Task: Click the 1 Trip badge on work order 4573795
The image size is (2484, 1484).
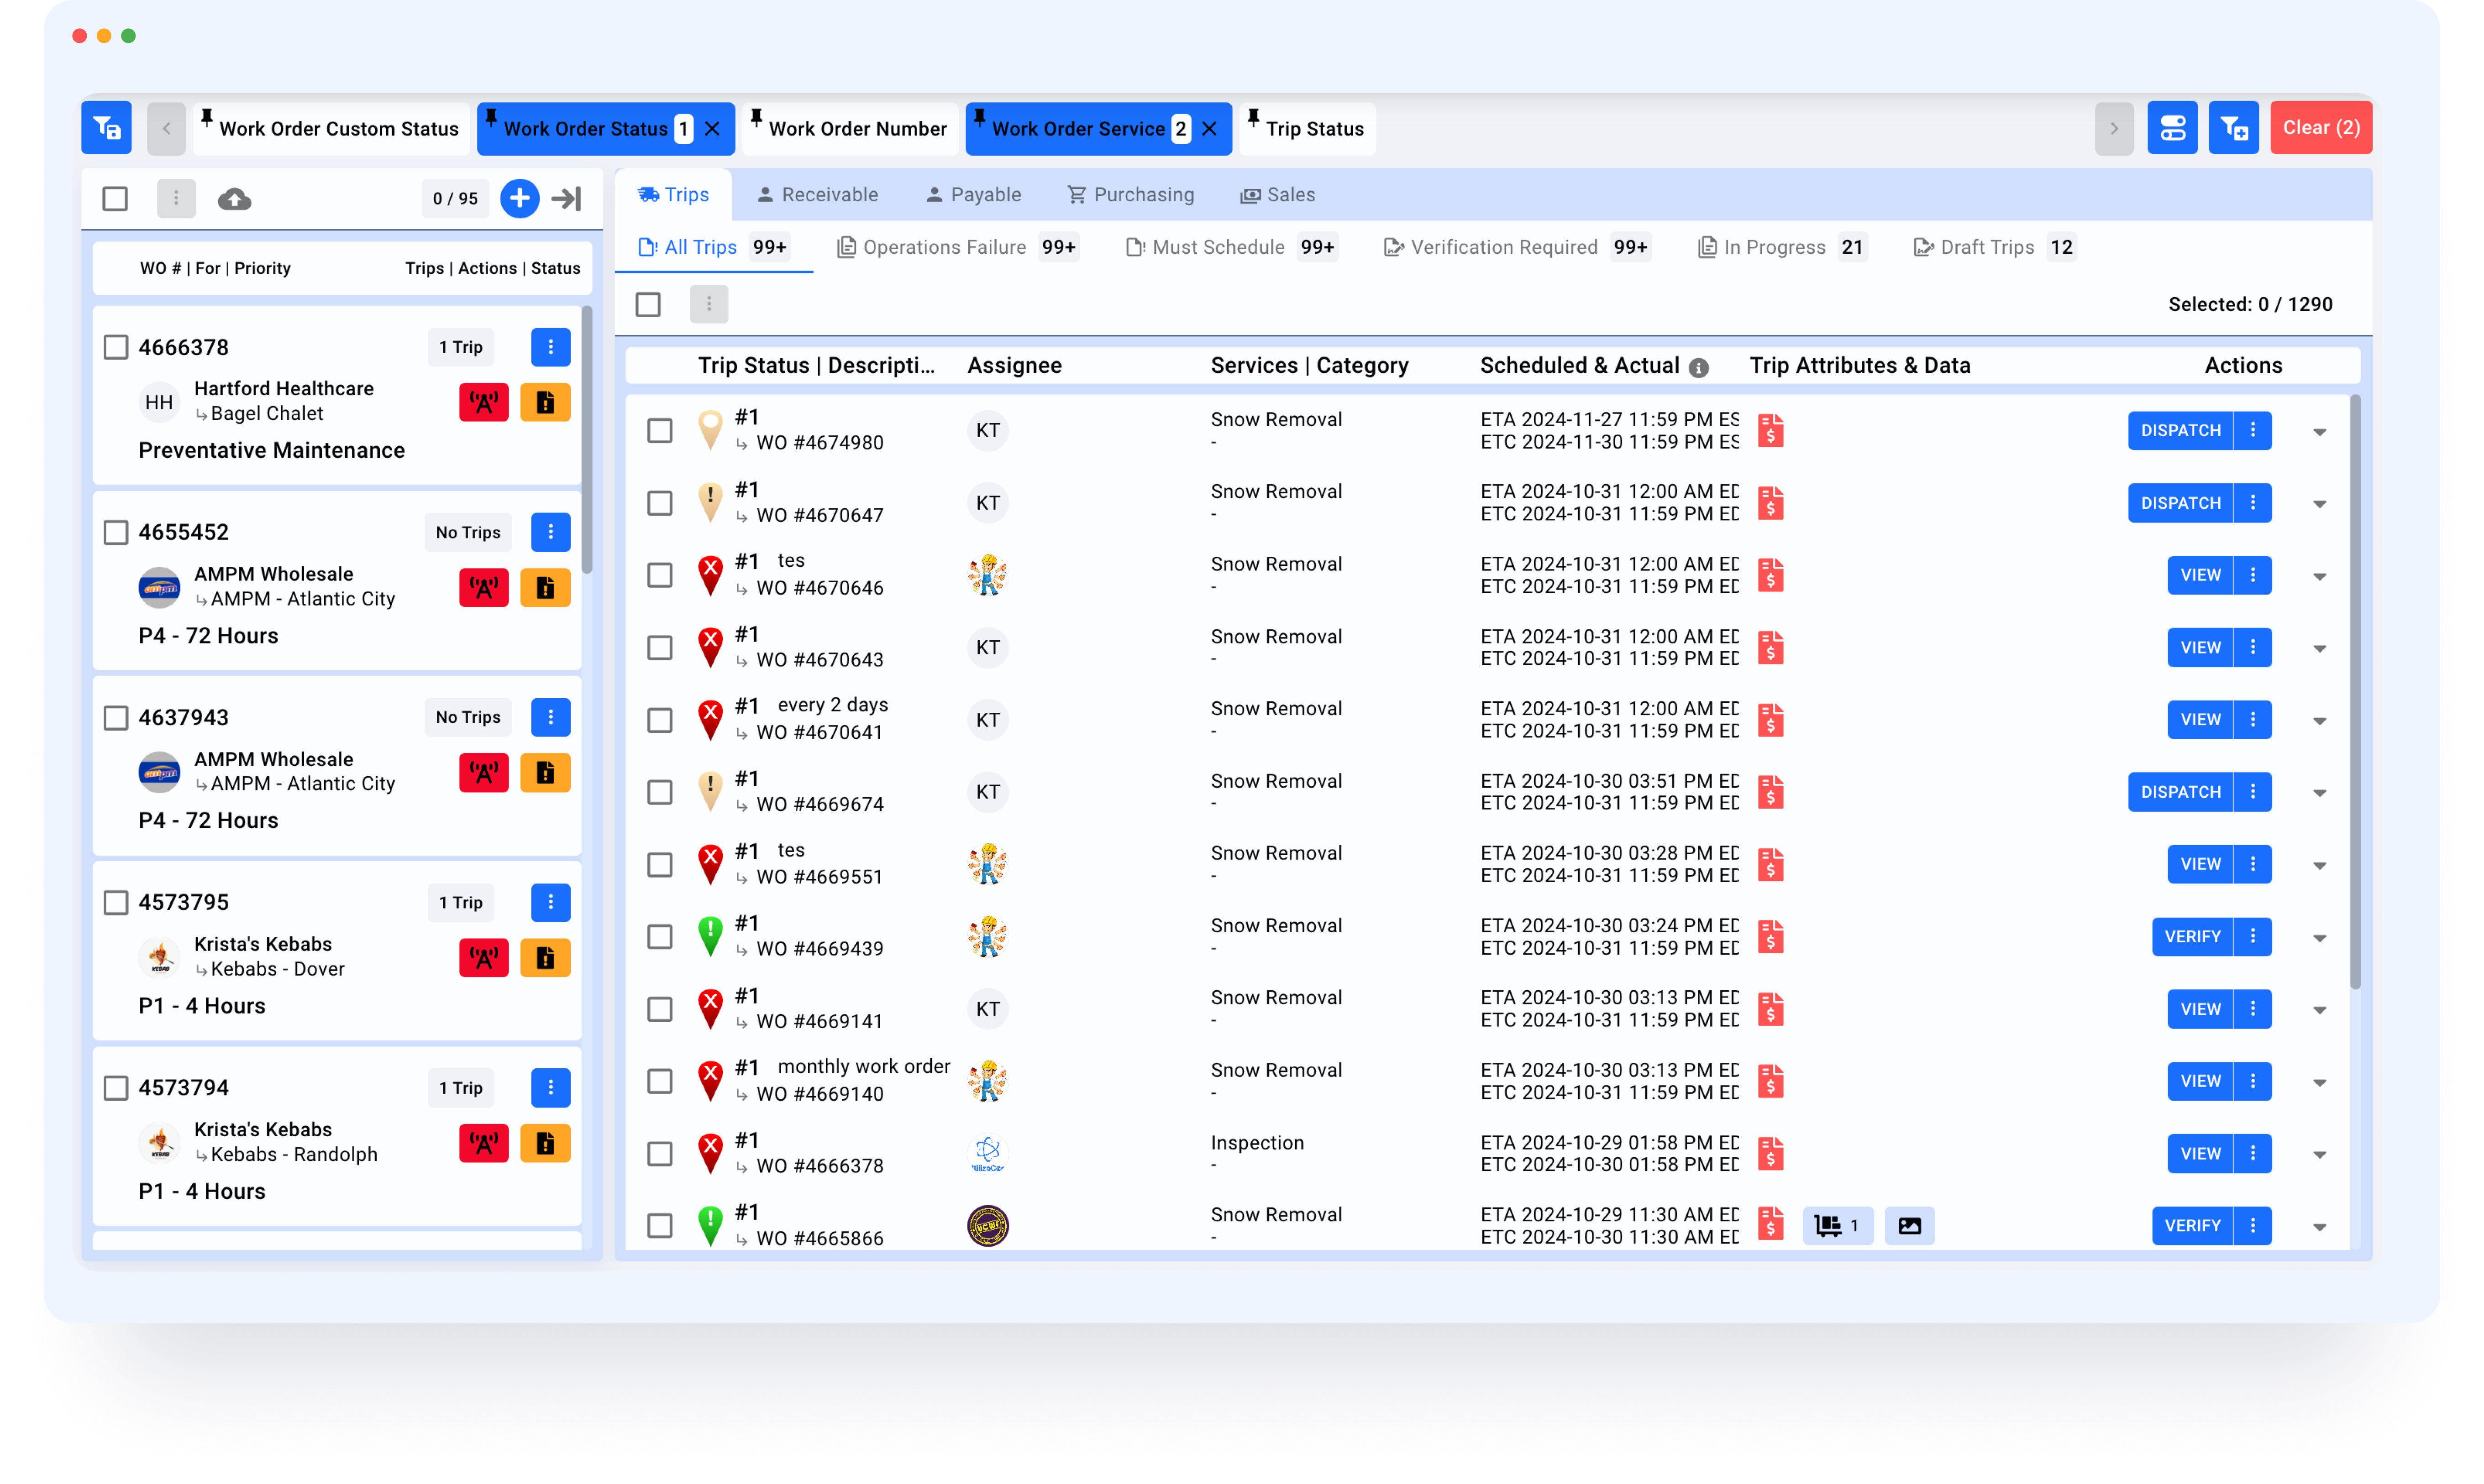Action: (460, 902)
